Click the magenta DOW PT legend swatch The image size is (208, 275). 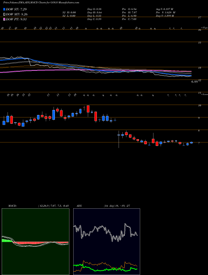tap(4, 19)
